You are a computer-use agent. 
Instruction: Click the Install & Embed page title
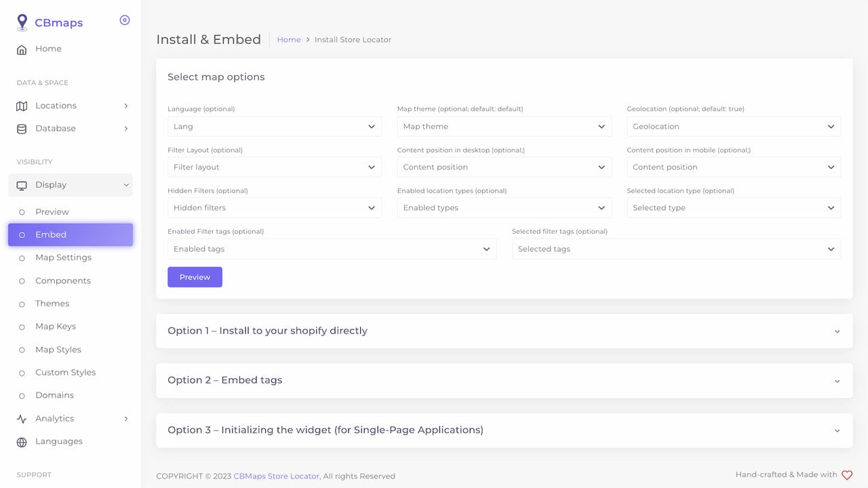[x=209, y=39]
